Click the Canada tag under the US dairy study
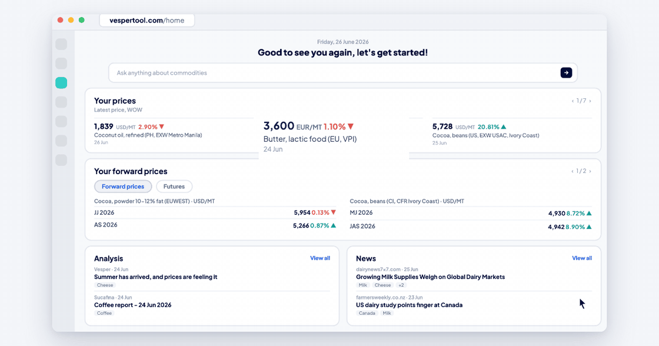 point(367,313)
